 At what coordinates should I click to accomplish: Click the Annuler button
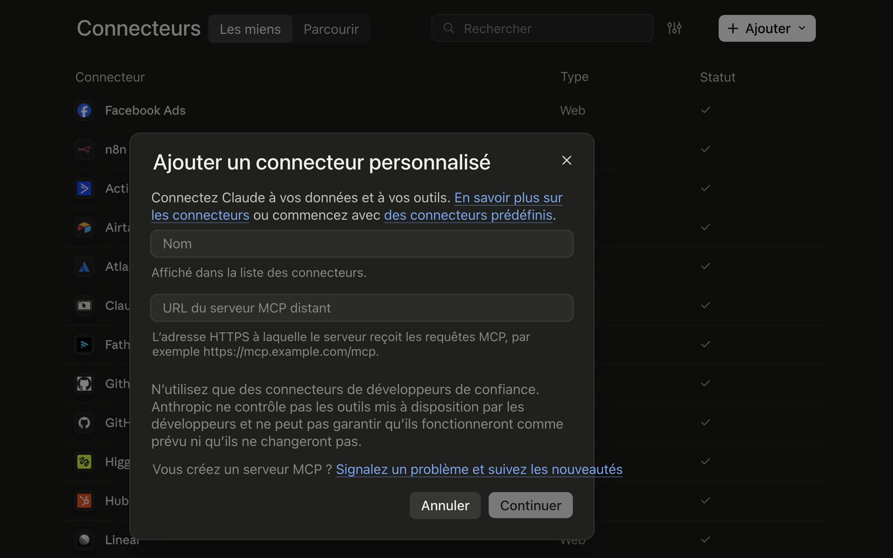(445, 505)
